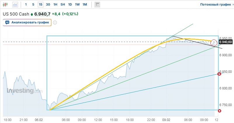Choose the 1W timeframe
Screen dimensions: 234x123
[77, 5]
